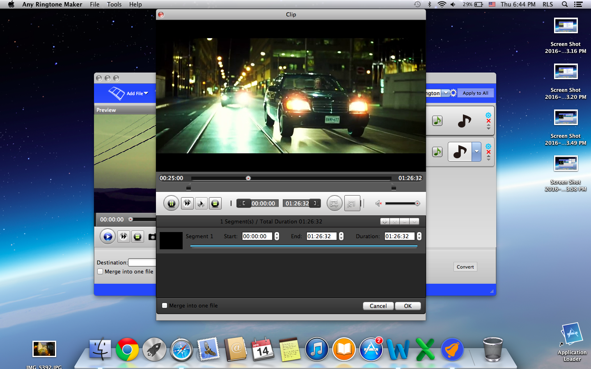Click the Clip playback progress knob
This screenshot has height=369, width=591.
pyautogui.click(x=248, y=178)
